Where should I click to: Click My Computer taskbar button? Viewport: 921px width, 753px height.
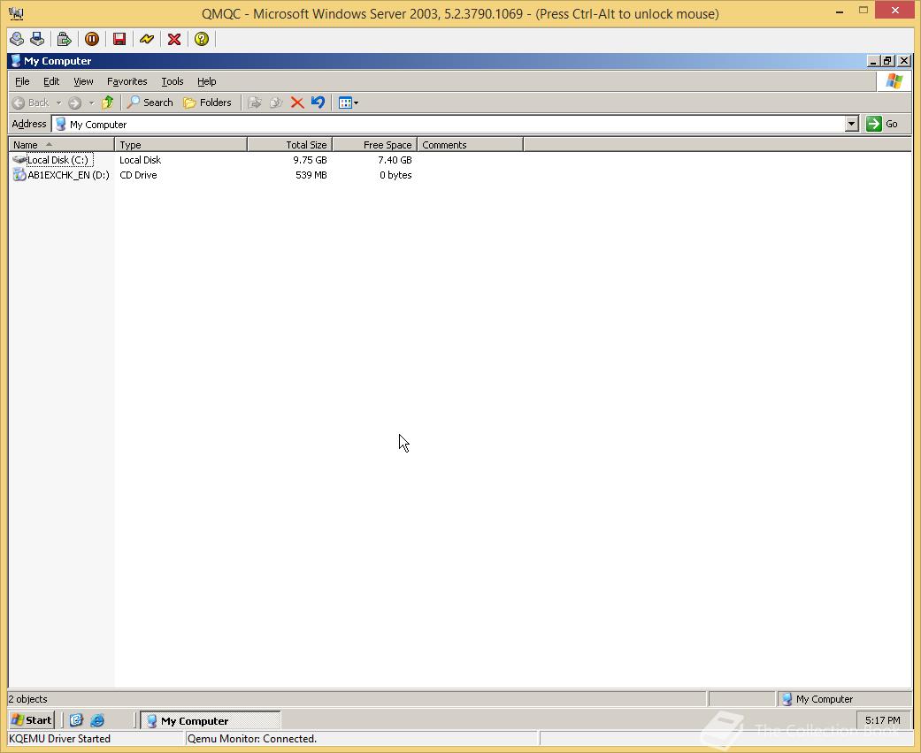coord(211,720)
